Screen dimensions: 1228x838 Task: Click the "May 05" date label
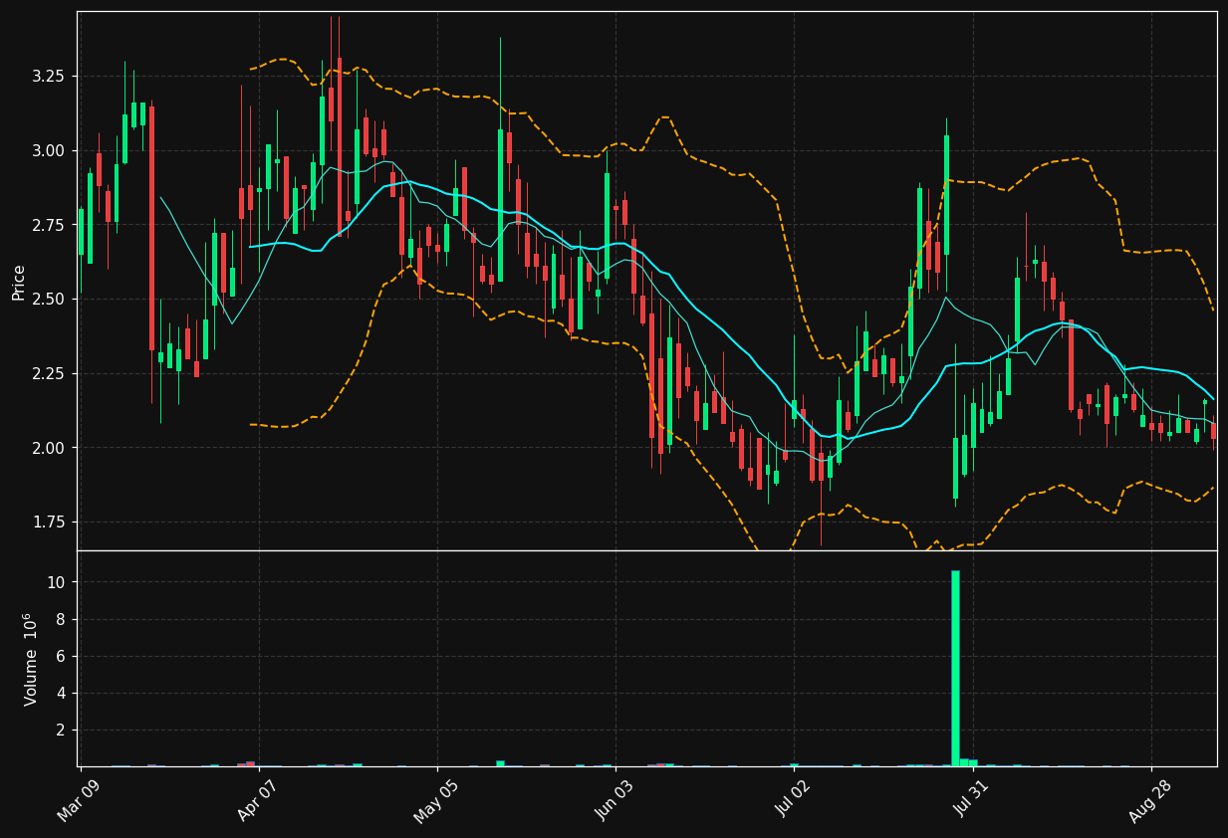pyautogui.click(x=434, y=799)
